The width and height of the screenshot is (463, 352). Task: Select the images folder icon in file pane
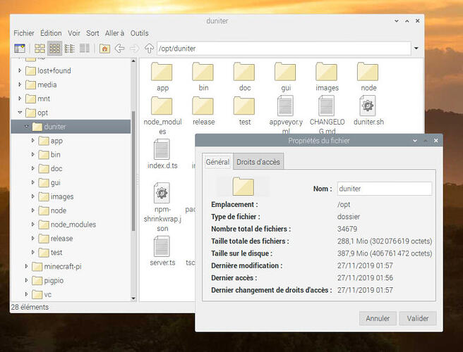click(x=327, y=72)
